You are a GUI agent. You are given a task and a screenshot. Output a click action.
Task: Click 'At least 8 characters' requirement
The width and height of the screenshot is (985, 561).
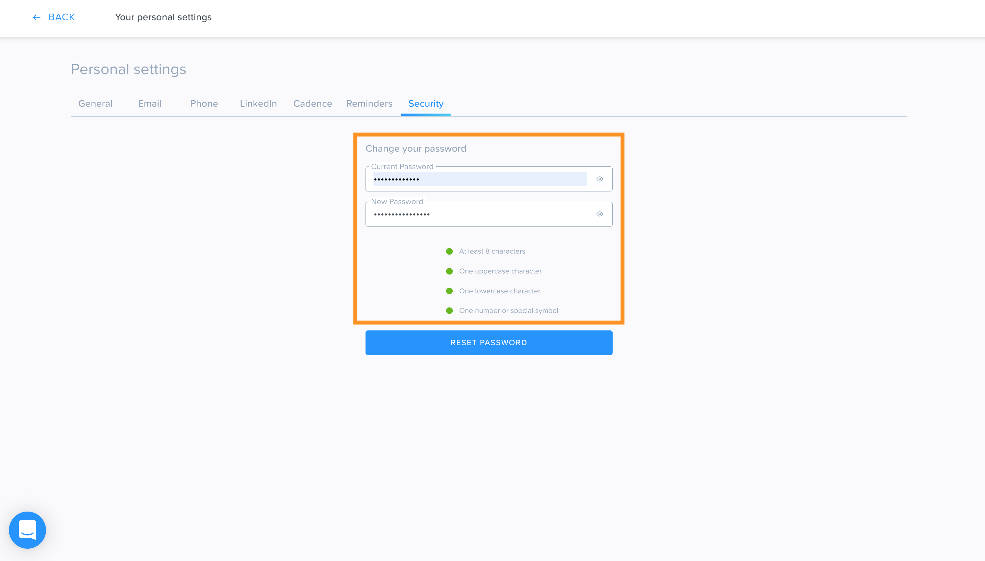(492, 251)
